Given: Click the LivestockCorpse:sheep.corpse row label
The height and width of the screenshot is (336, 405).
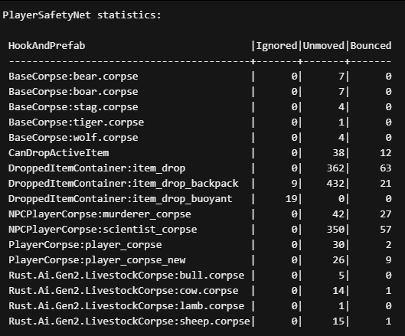Looking at the screenshot, I should click(x=129, y=321).
